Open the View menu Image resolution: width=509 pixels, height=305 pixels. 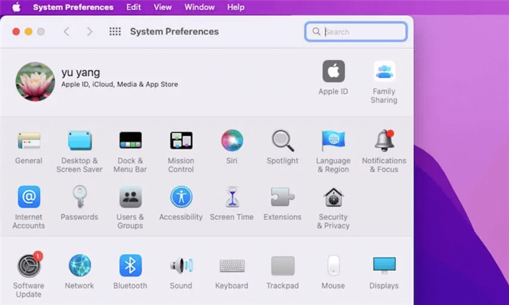pos(163,7)
